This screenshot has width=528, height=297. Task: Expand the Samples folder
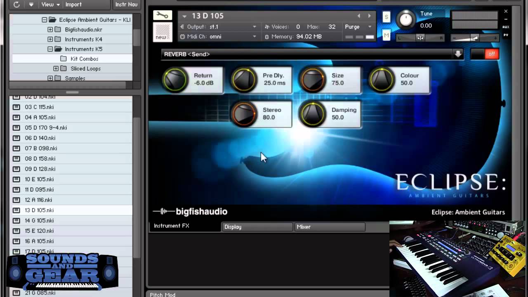(x=50, y=78)
